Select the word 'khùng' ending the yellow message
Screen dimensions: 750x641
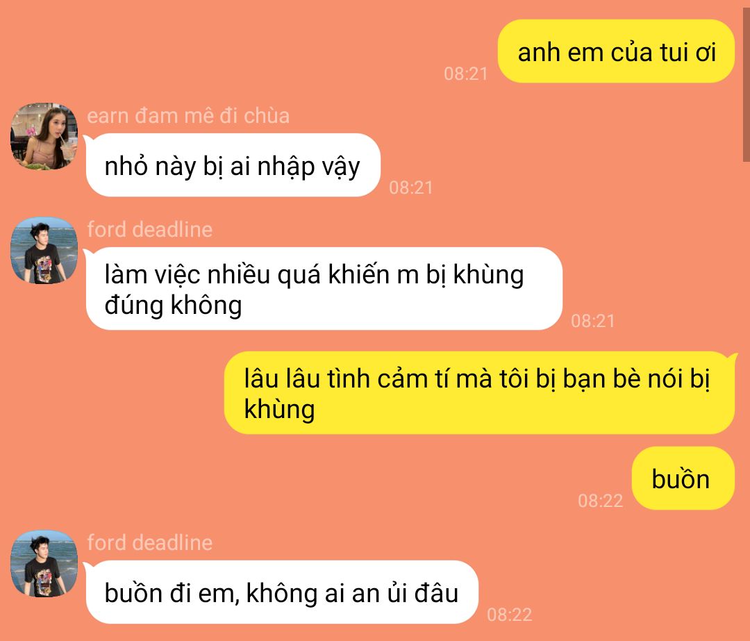click(x=279, y=410)
